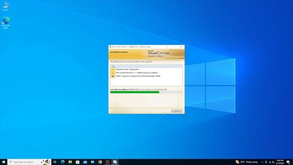This screenshot has width=293, height=165.
Task: Open Microsoft Store from taskbar
Action: coord(77,162)
